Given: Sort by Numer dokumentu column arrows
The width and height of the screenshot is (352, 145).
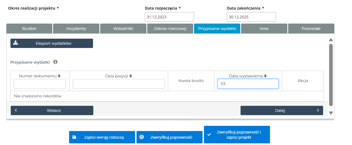Looking at the screenshot, I should [x=59, y=76].
